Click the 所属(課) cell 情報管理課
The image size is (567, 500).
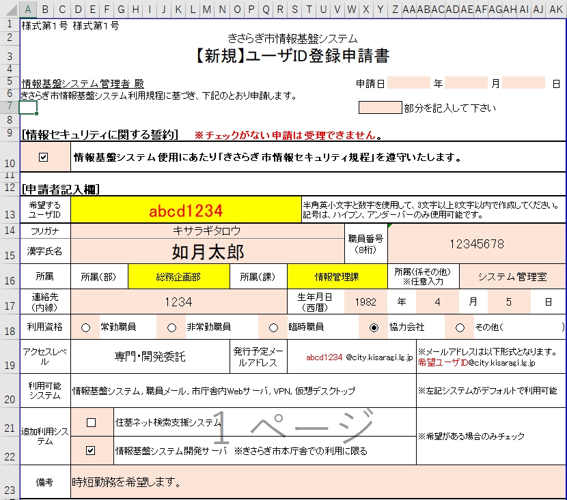pos(337,276)
